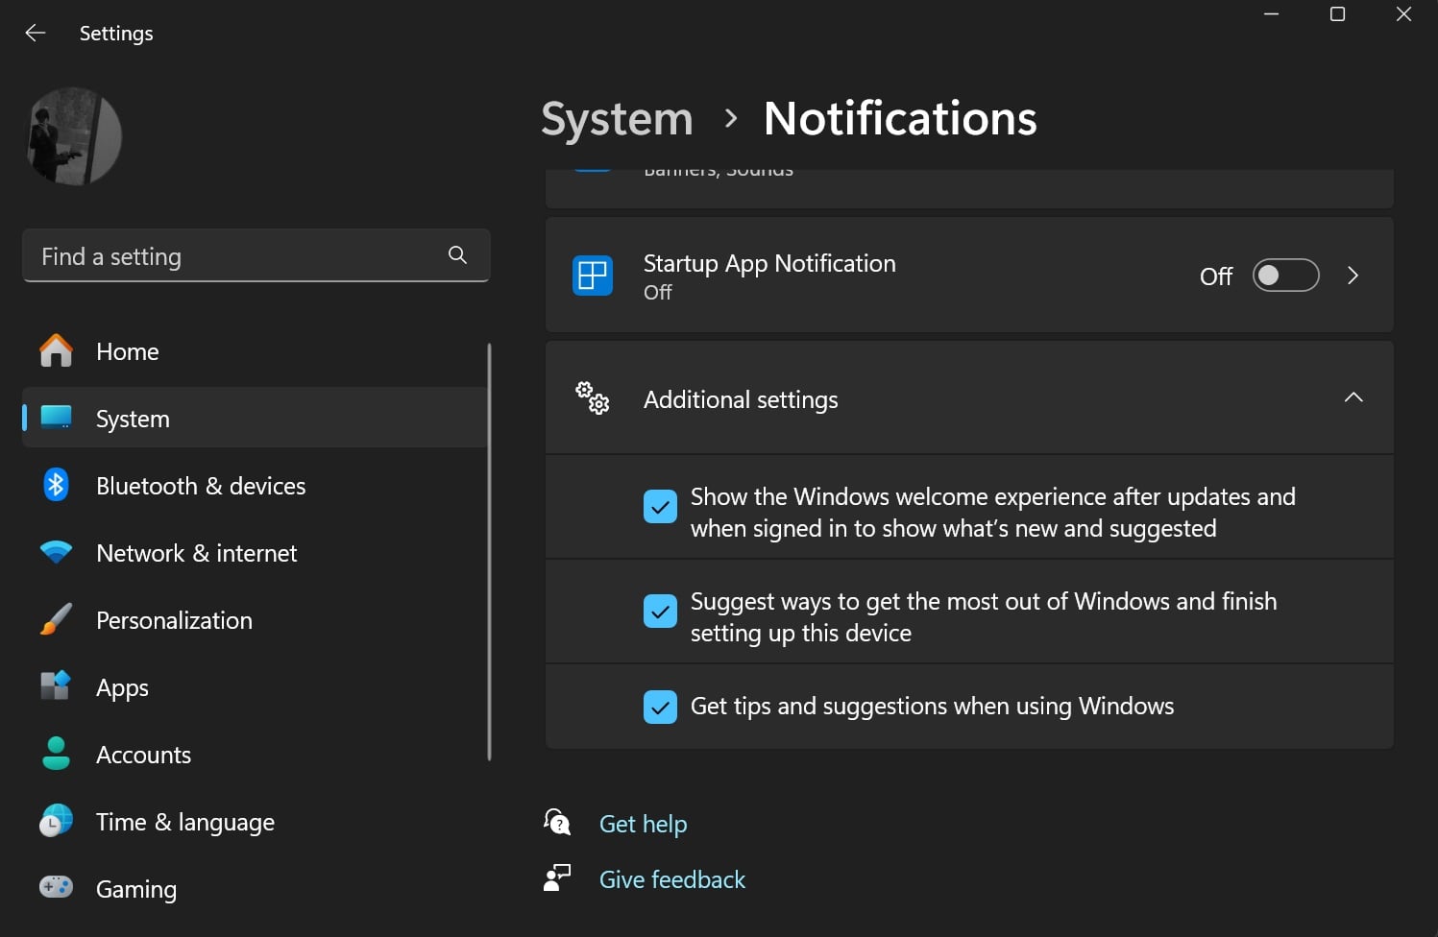Click the Startup App Notification icon

point(592,276)
